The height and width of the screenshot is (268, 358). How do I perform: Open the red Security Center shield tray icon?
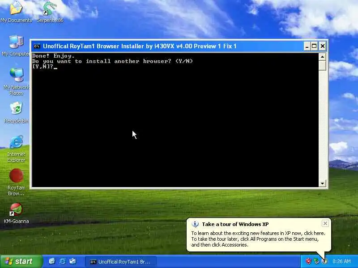pyautogui.click(x=308, y=261)
